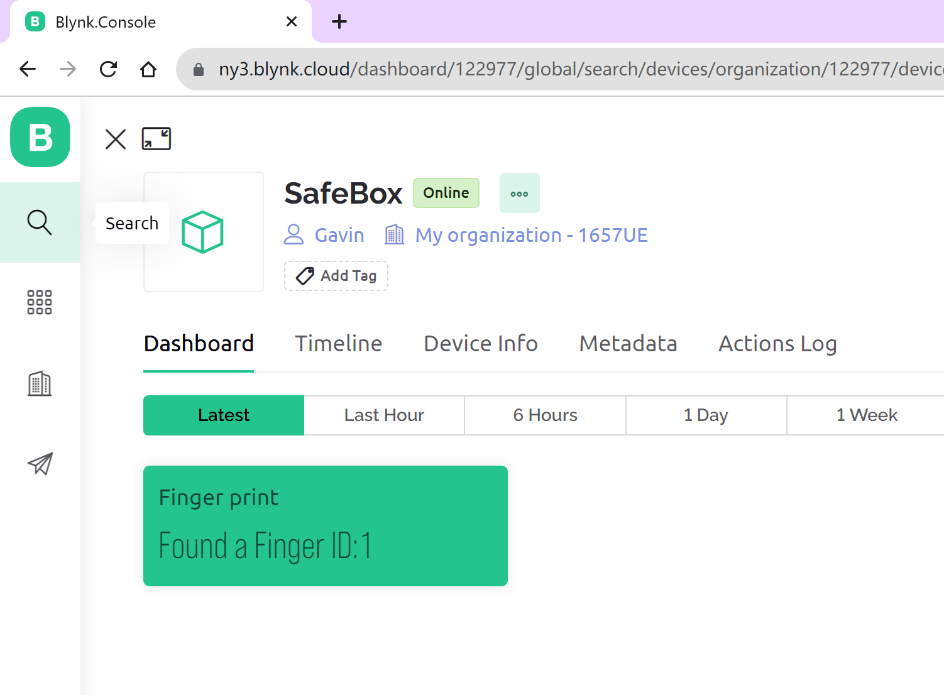Go back with browser back arrow
Screen dimensions: 944x695
click(x=28, y=69)
